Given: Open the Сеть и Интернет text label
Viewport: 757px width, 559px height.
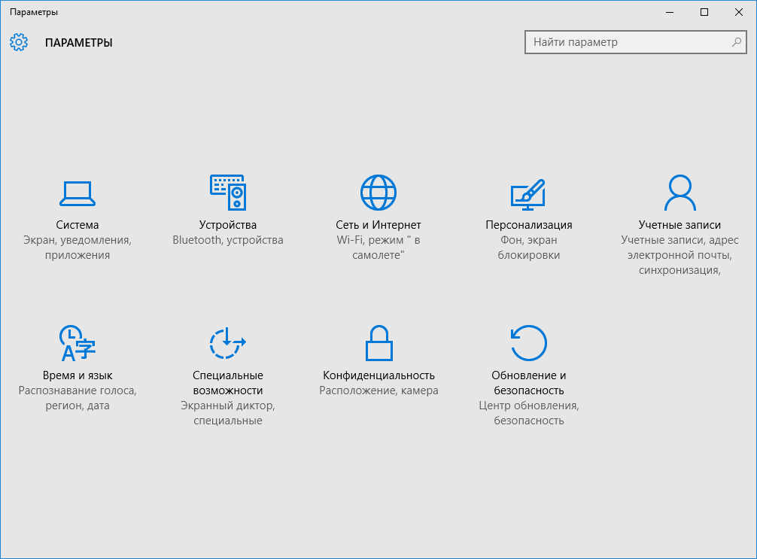Looking at the screenshot, I should coord(378,225).
